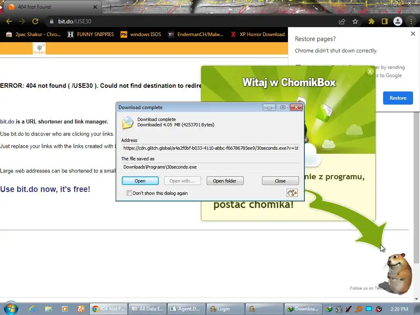This screenshot has width=420, height=315.
Task: Click "Use bit.do now, it's free!" link
Action: point(45,189)
